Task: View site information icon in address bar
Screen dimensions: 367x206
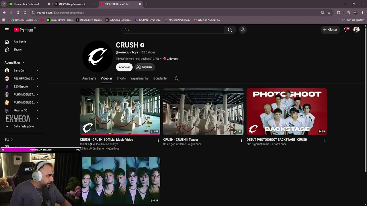Action: point(33,13)
